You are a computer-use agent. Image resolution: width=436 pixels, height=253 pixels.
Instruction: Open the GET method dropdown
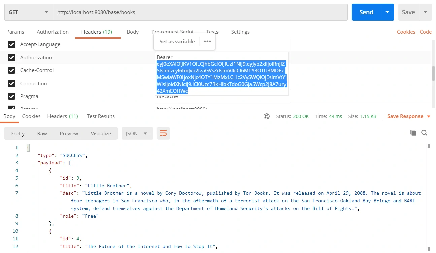(x=28, y=12)
